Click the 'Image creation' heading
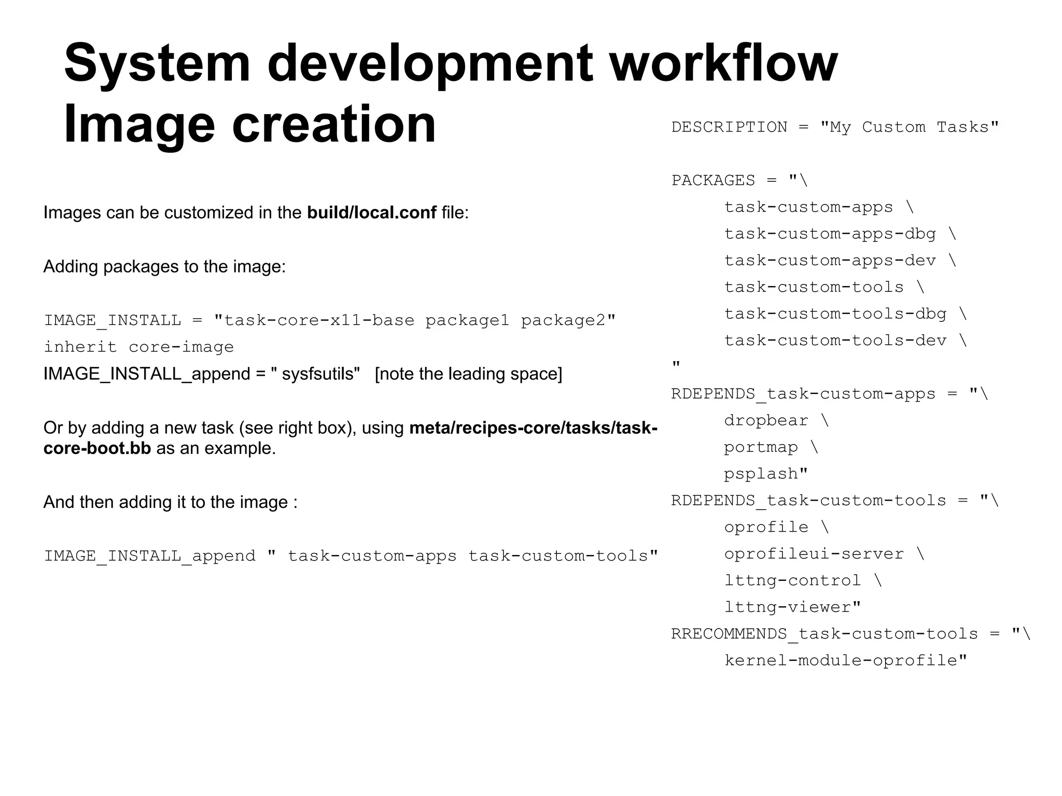Image resolution: width=1062 pixels, height=796 pixels. click(x=249, y=124)
